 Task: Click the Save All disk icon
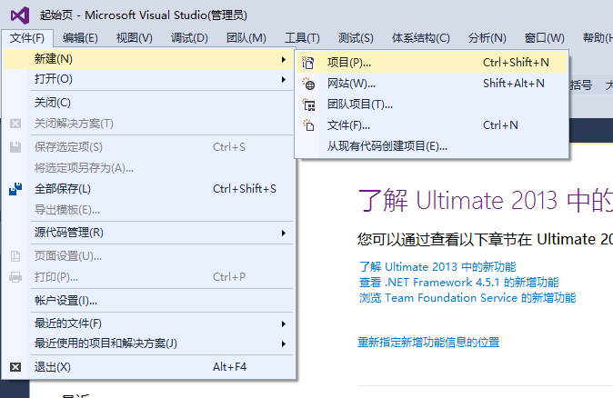[15, 189]
